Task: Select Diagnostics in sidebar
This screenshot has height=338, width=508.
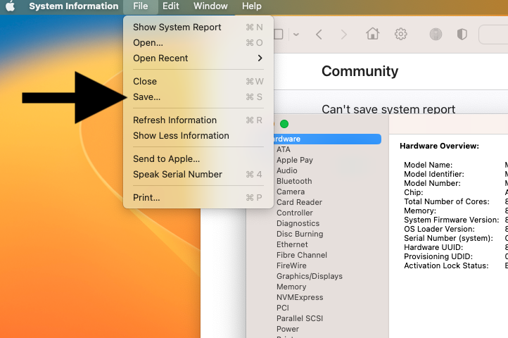Action: pos(298,223)
